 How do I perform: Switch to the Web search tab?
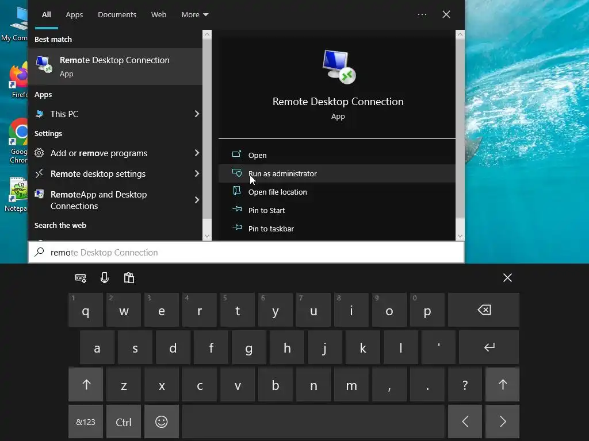coord(159,14)
